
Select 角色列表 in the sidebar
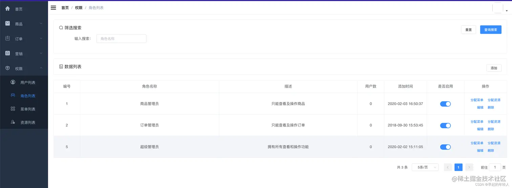[24, 96]
